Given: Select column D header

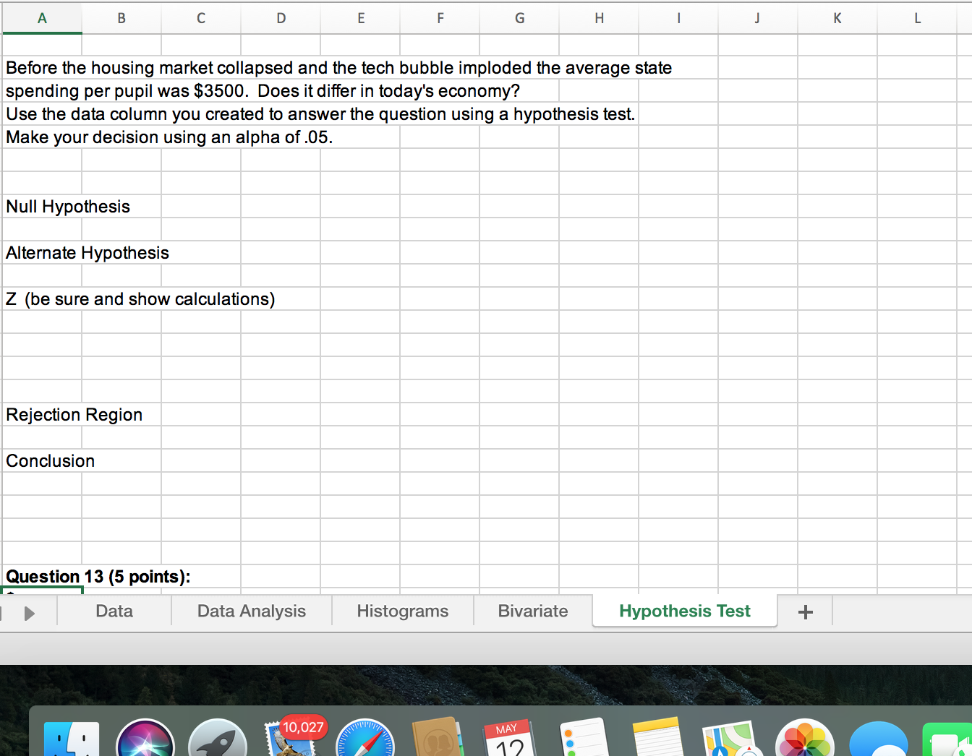Looking at the screenshot, I should click(x=281, y=19).
